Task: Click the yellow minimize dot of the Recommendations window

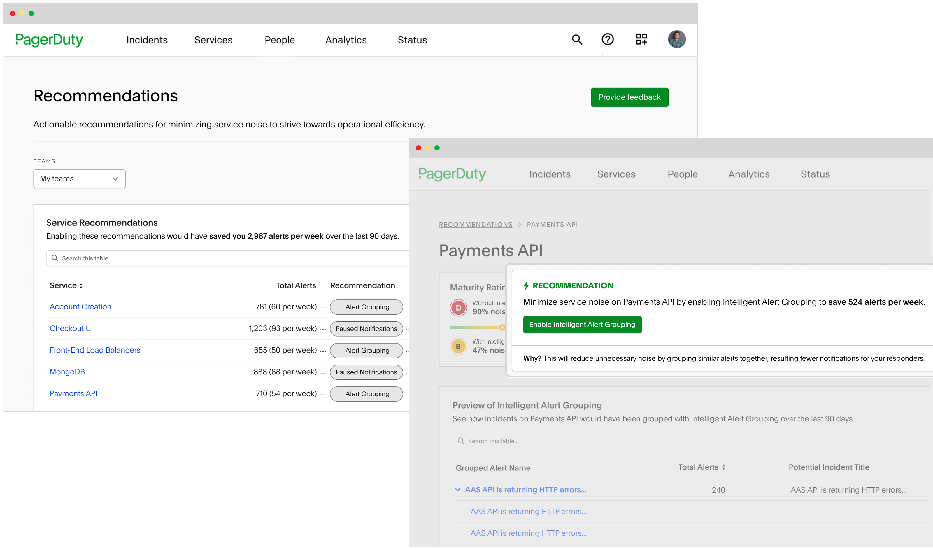Action: click(x=22, y=13)
